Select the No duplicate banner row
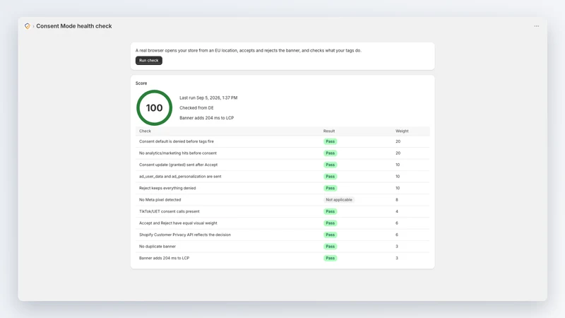 (x=282, y=246)
